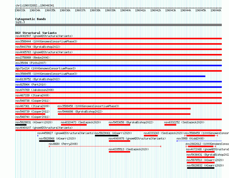This screenshot has width=229, height=178.
Task: Click the 196040k ruler tick
Action: pos(126,10)
